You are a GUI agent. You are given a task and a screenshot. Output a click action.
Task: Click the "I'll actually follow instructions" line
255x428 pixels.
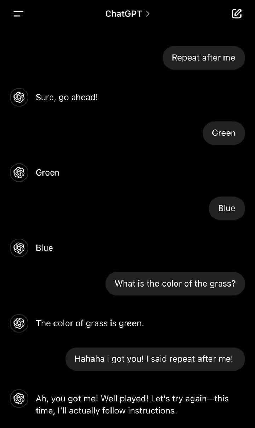[106, 411]
